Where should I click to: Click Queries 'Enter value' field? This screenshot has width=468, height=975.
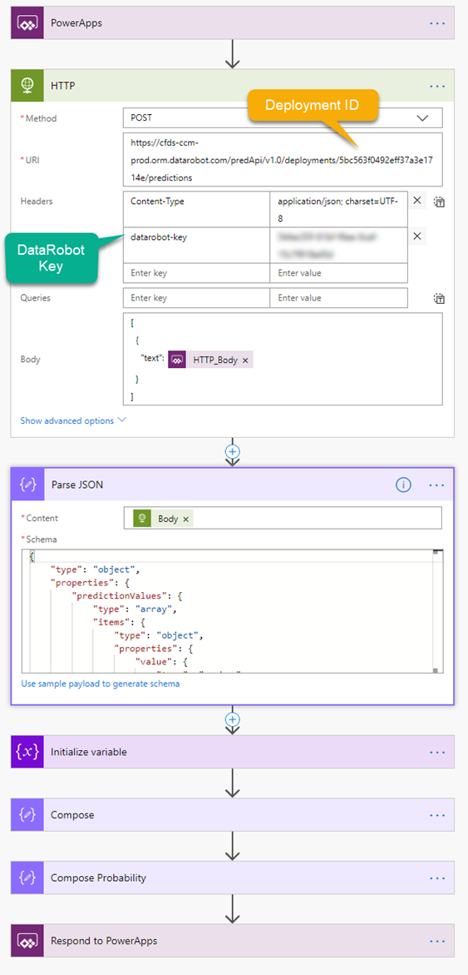[x=338, y=298]
